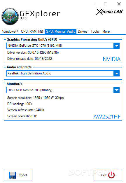Screen dimensions: 126x183
Task: Expand the Audio adapter dropdown arrow
Action: point(116,74)
